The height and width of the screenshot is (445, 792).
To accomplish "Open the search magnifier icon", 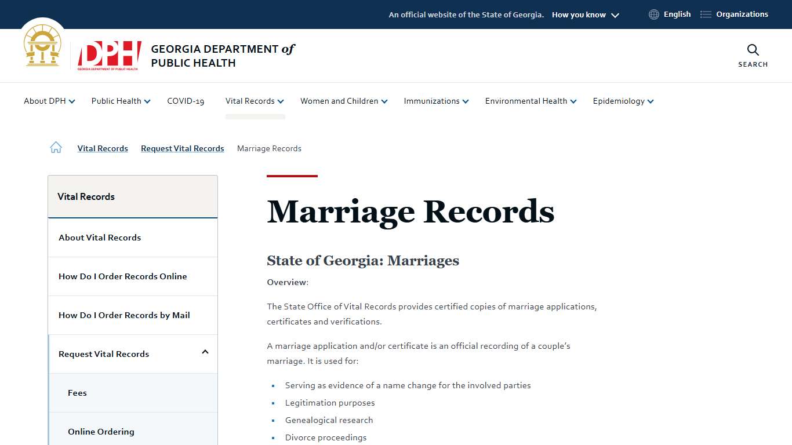I will point(753,50).
